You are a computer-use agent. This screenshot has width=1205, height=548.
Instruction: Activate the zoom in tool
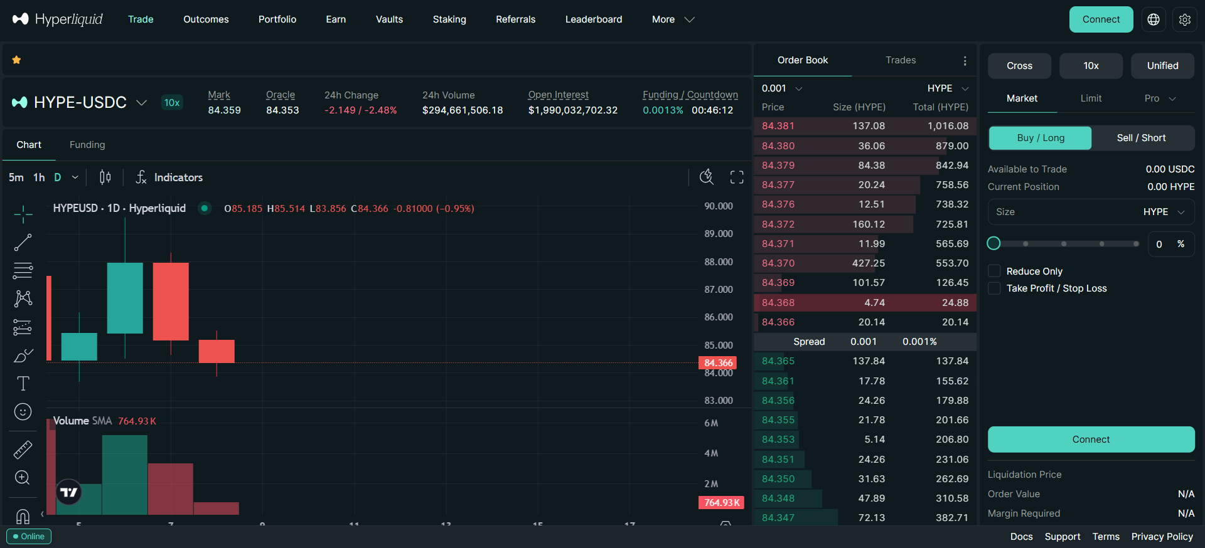pos(23,478)
